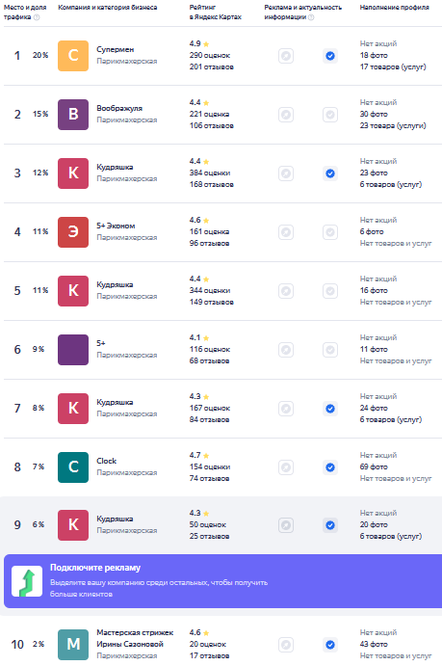The height and width of the screenshot is (666, 442).
Task: Open the Clock company name link
Action: pyautogui.click(x=106, y=461)
